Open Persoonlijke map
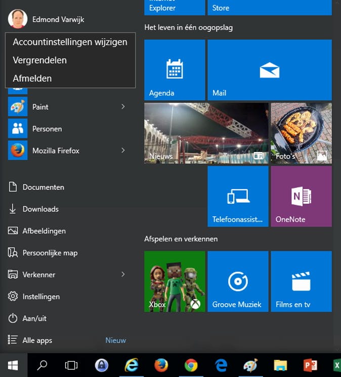 (42, 253)
